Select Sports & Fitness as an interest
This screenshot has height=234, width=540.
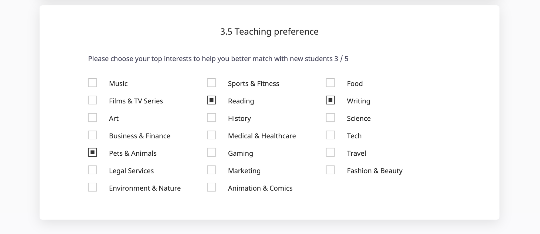point(211,83)
